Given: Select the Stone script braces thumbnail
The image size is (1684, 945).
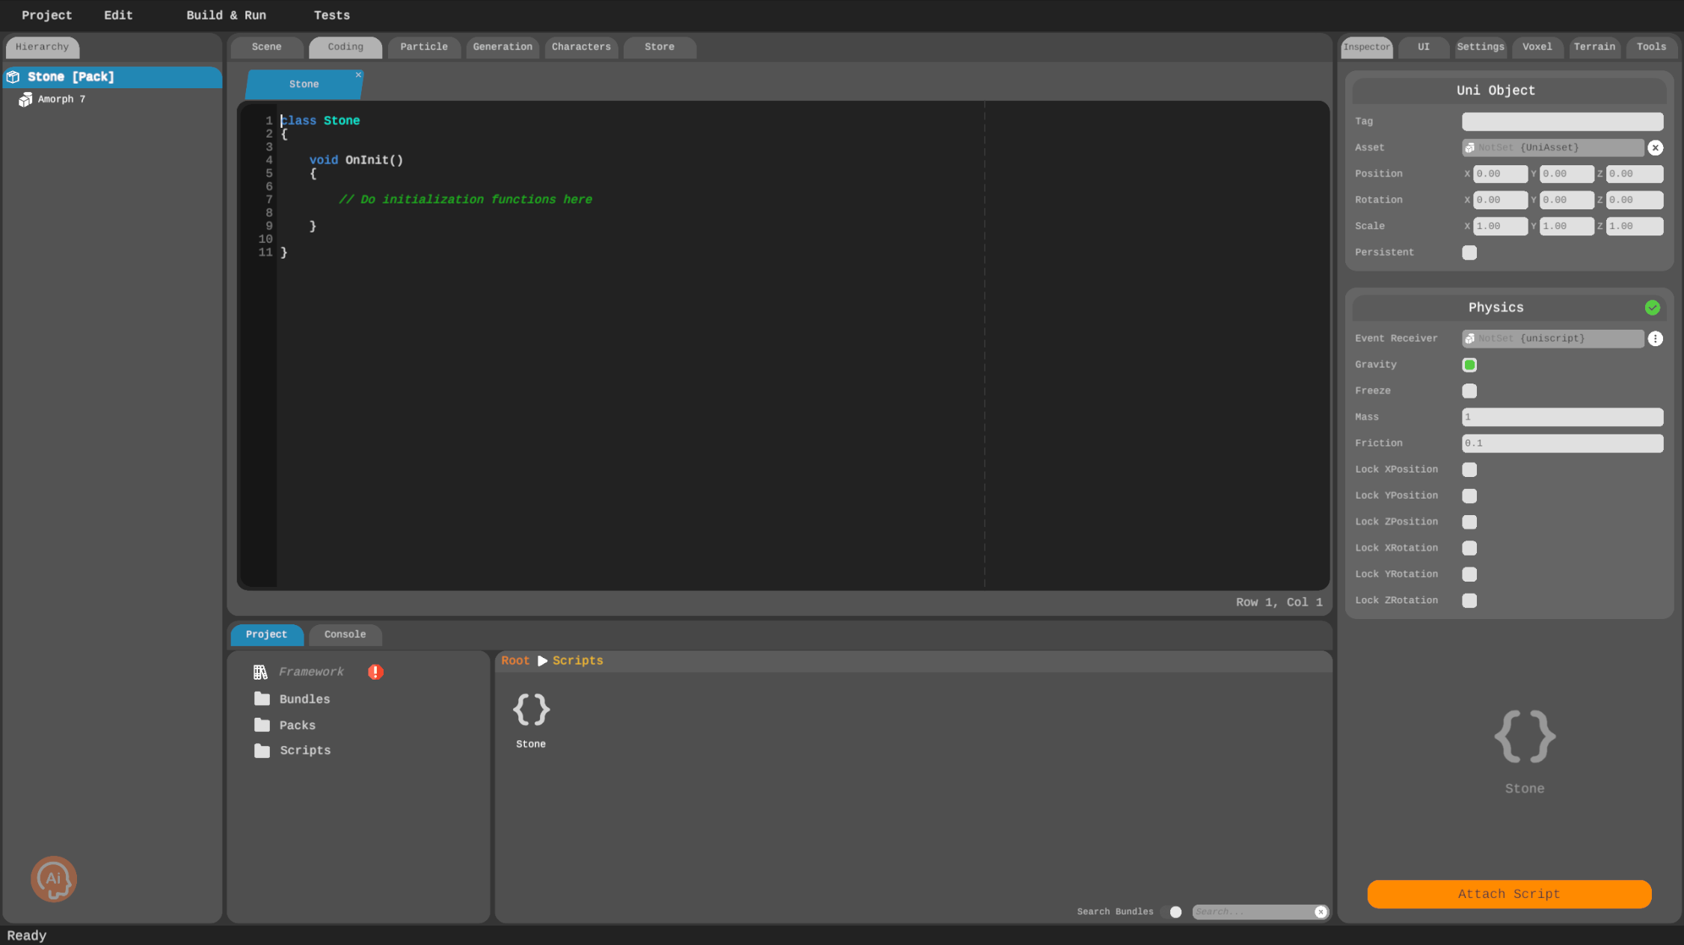Looking at the screenshot, I should 531,709.
